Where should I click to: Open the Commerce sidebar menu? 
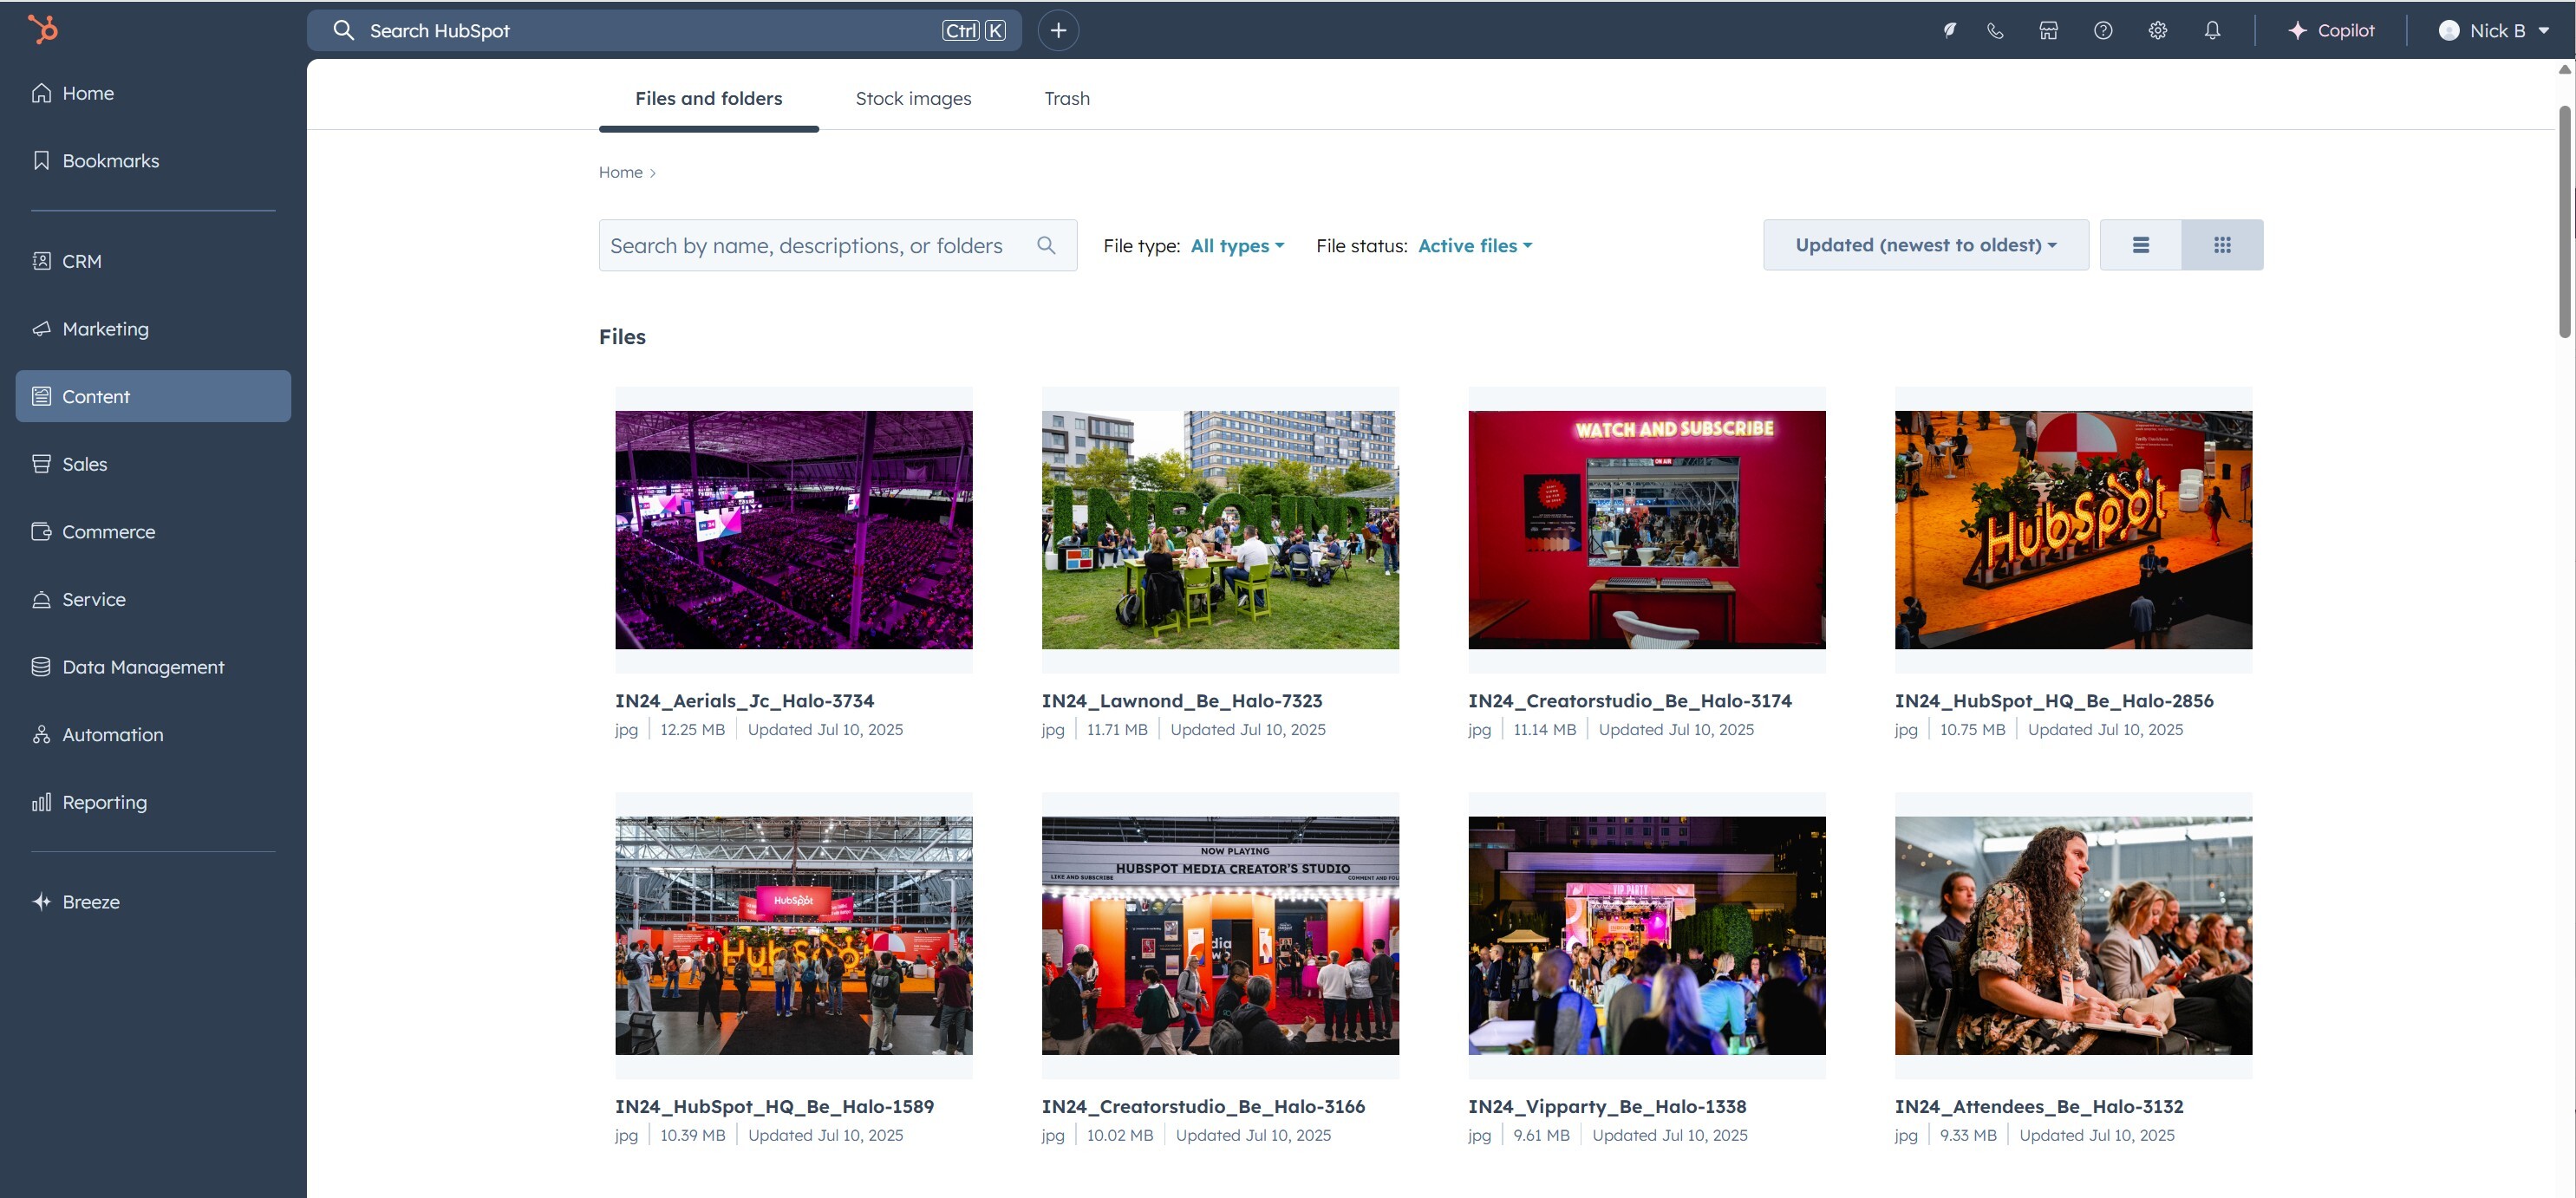click(x=153, y=532)
